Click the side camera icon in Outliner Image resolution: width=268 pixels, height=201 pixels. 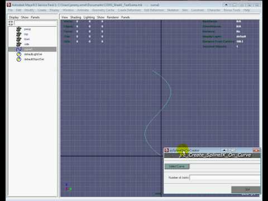pyautogui.click(x=19, y=44)
